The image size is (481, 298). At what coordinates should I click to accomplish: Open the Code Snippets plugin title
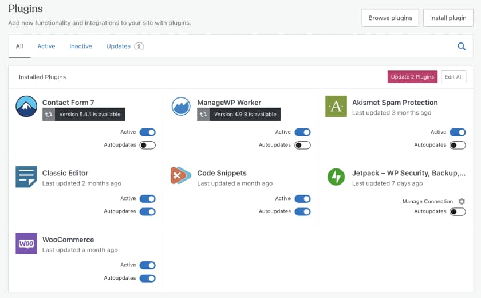[222, 173]
